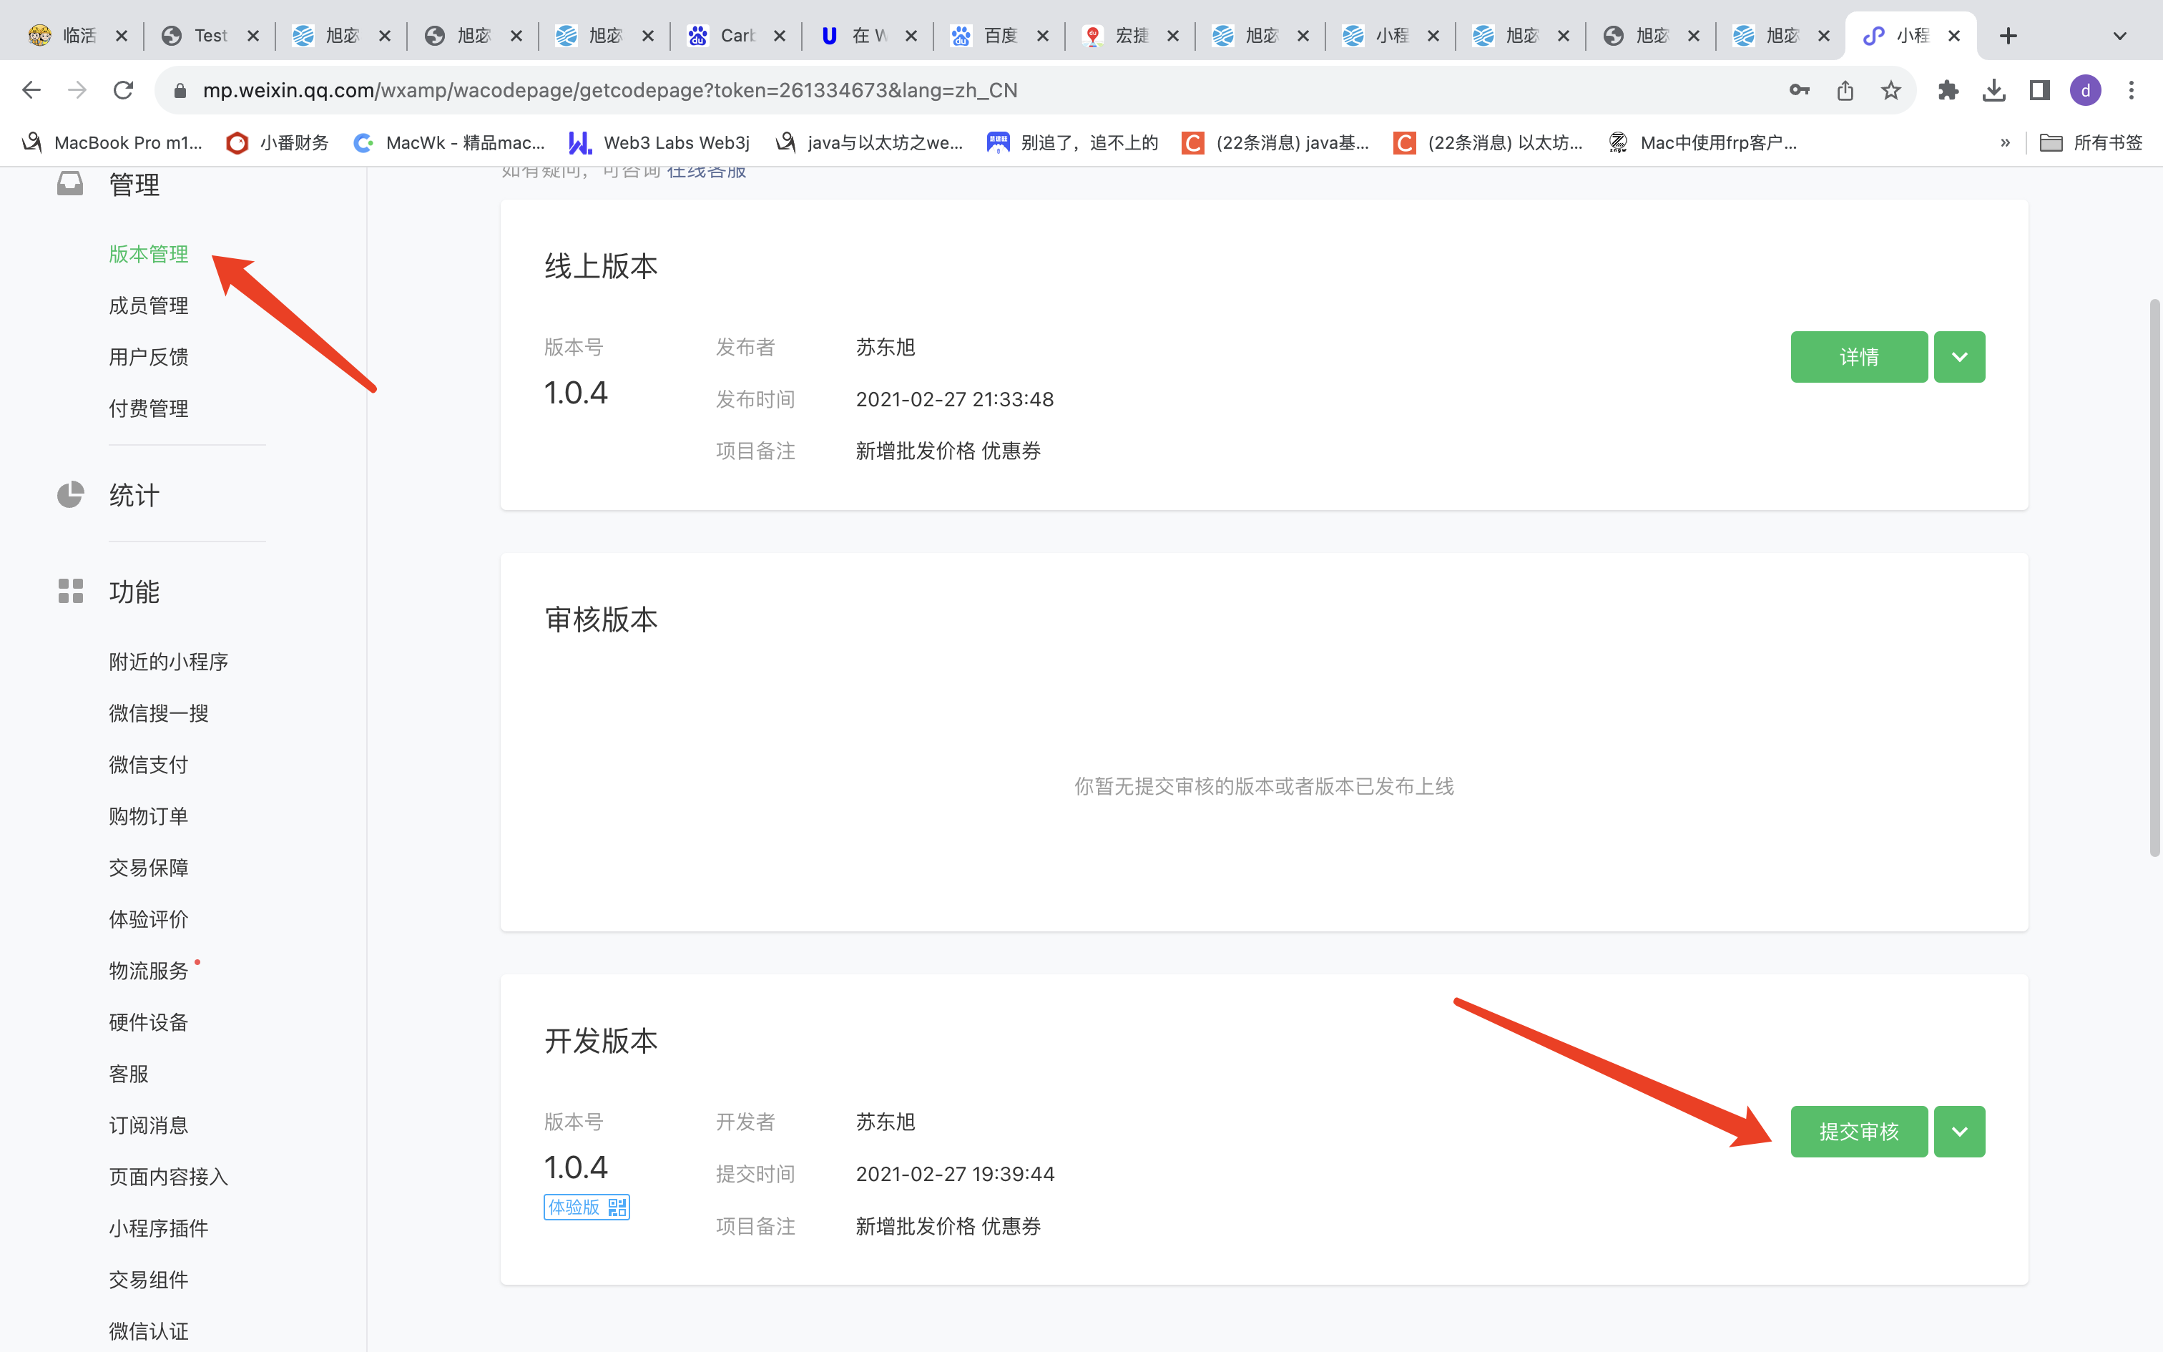Click the page vertical scrollbar
Viewport: 2163px width, 1352px height.
tap(2154, 578)
